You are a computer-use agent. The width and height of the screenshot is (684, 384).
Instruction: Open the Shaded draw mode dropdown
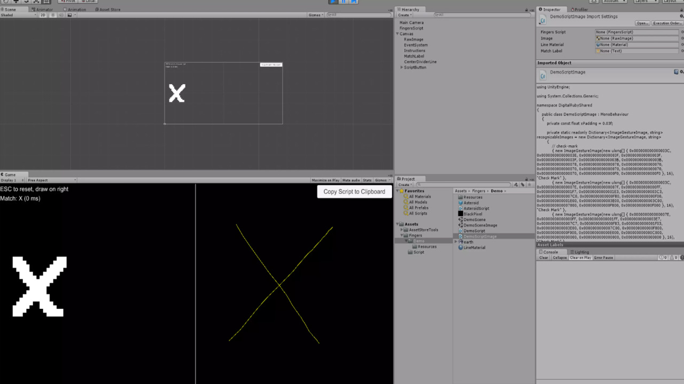pos(19,15)
